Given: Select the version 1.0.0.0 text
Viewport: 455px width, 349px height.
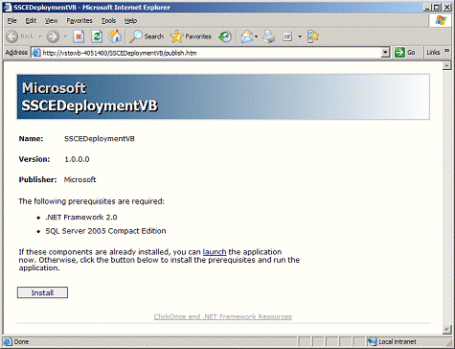Looking at the screenshot, I should [x=77, y=159].
